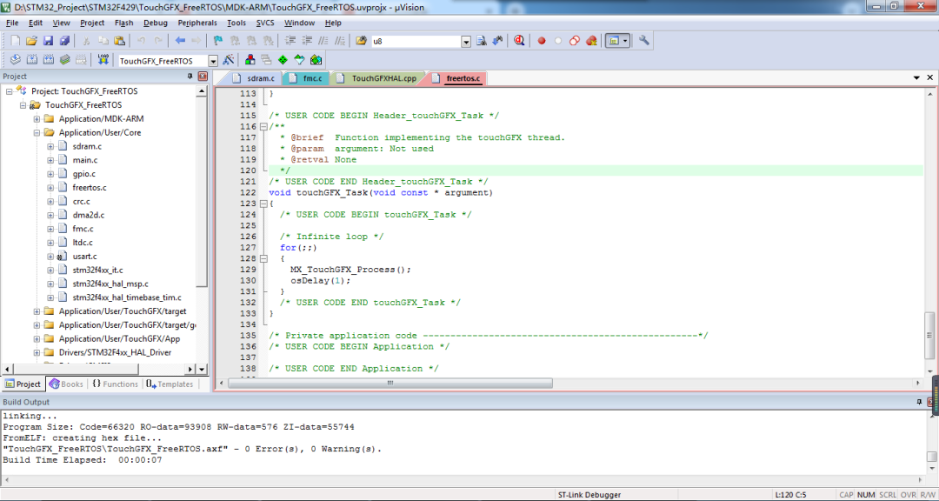Click the osDelay(1) code line
The height and width of the screenshot is (501, 939).
[x=320, y=280]
